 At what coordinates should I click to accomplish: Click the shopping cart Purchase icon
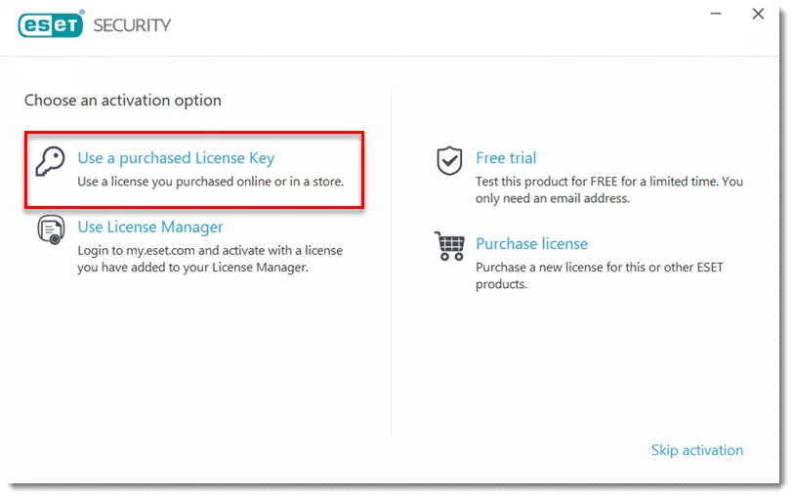coord(449,246)
